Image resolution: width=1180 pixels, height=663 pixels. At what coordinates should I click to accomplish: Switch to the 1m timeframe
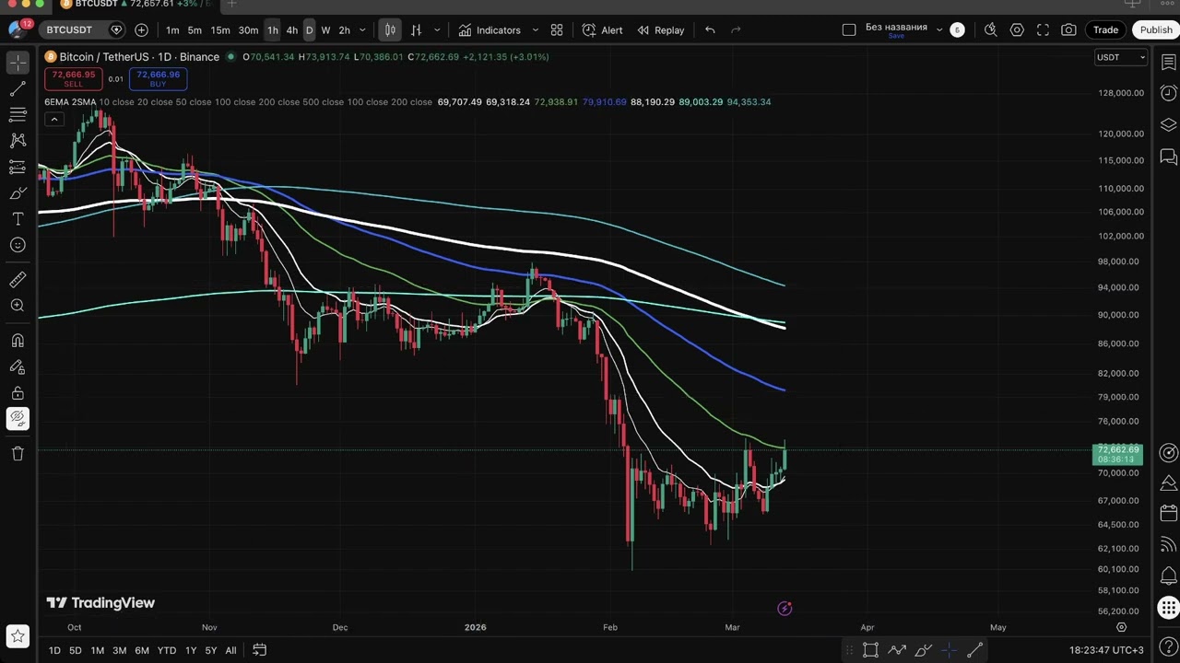172,30
